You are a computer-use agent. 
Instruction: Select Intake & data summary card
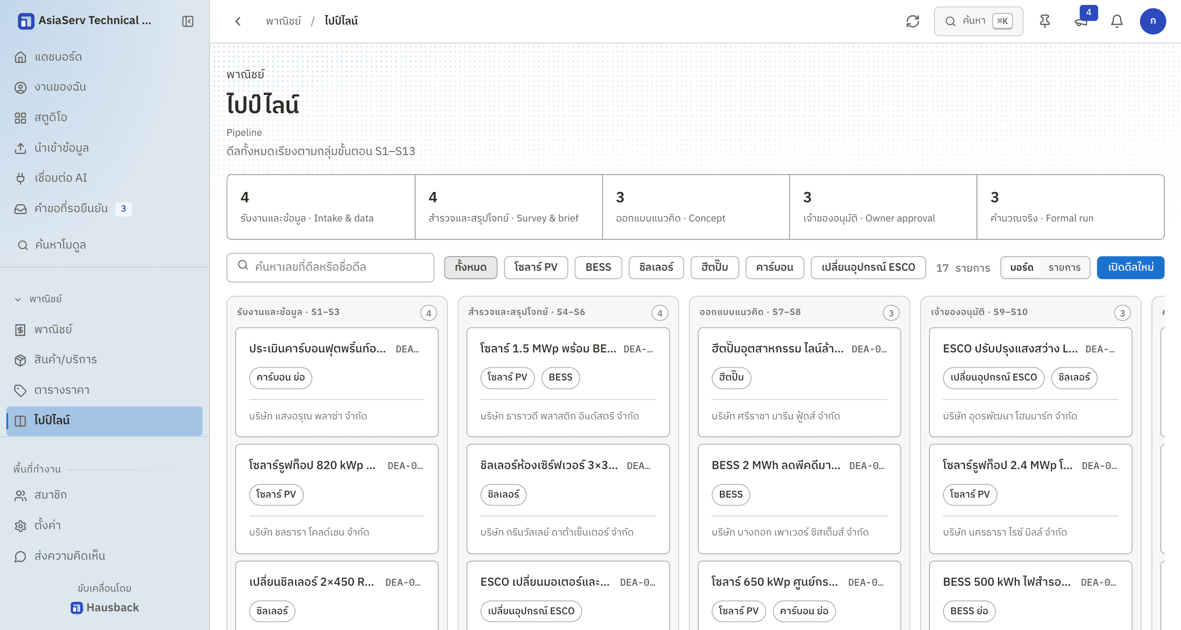[321, 207]
